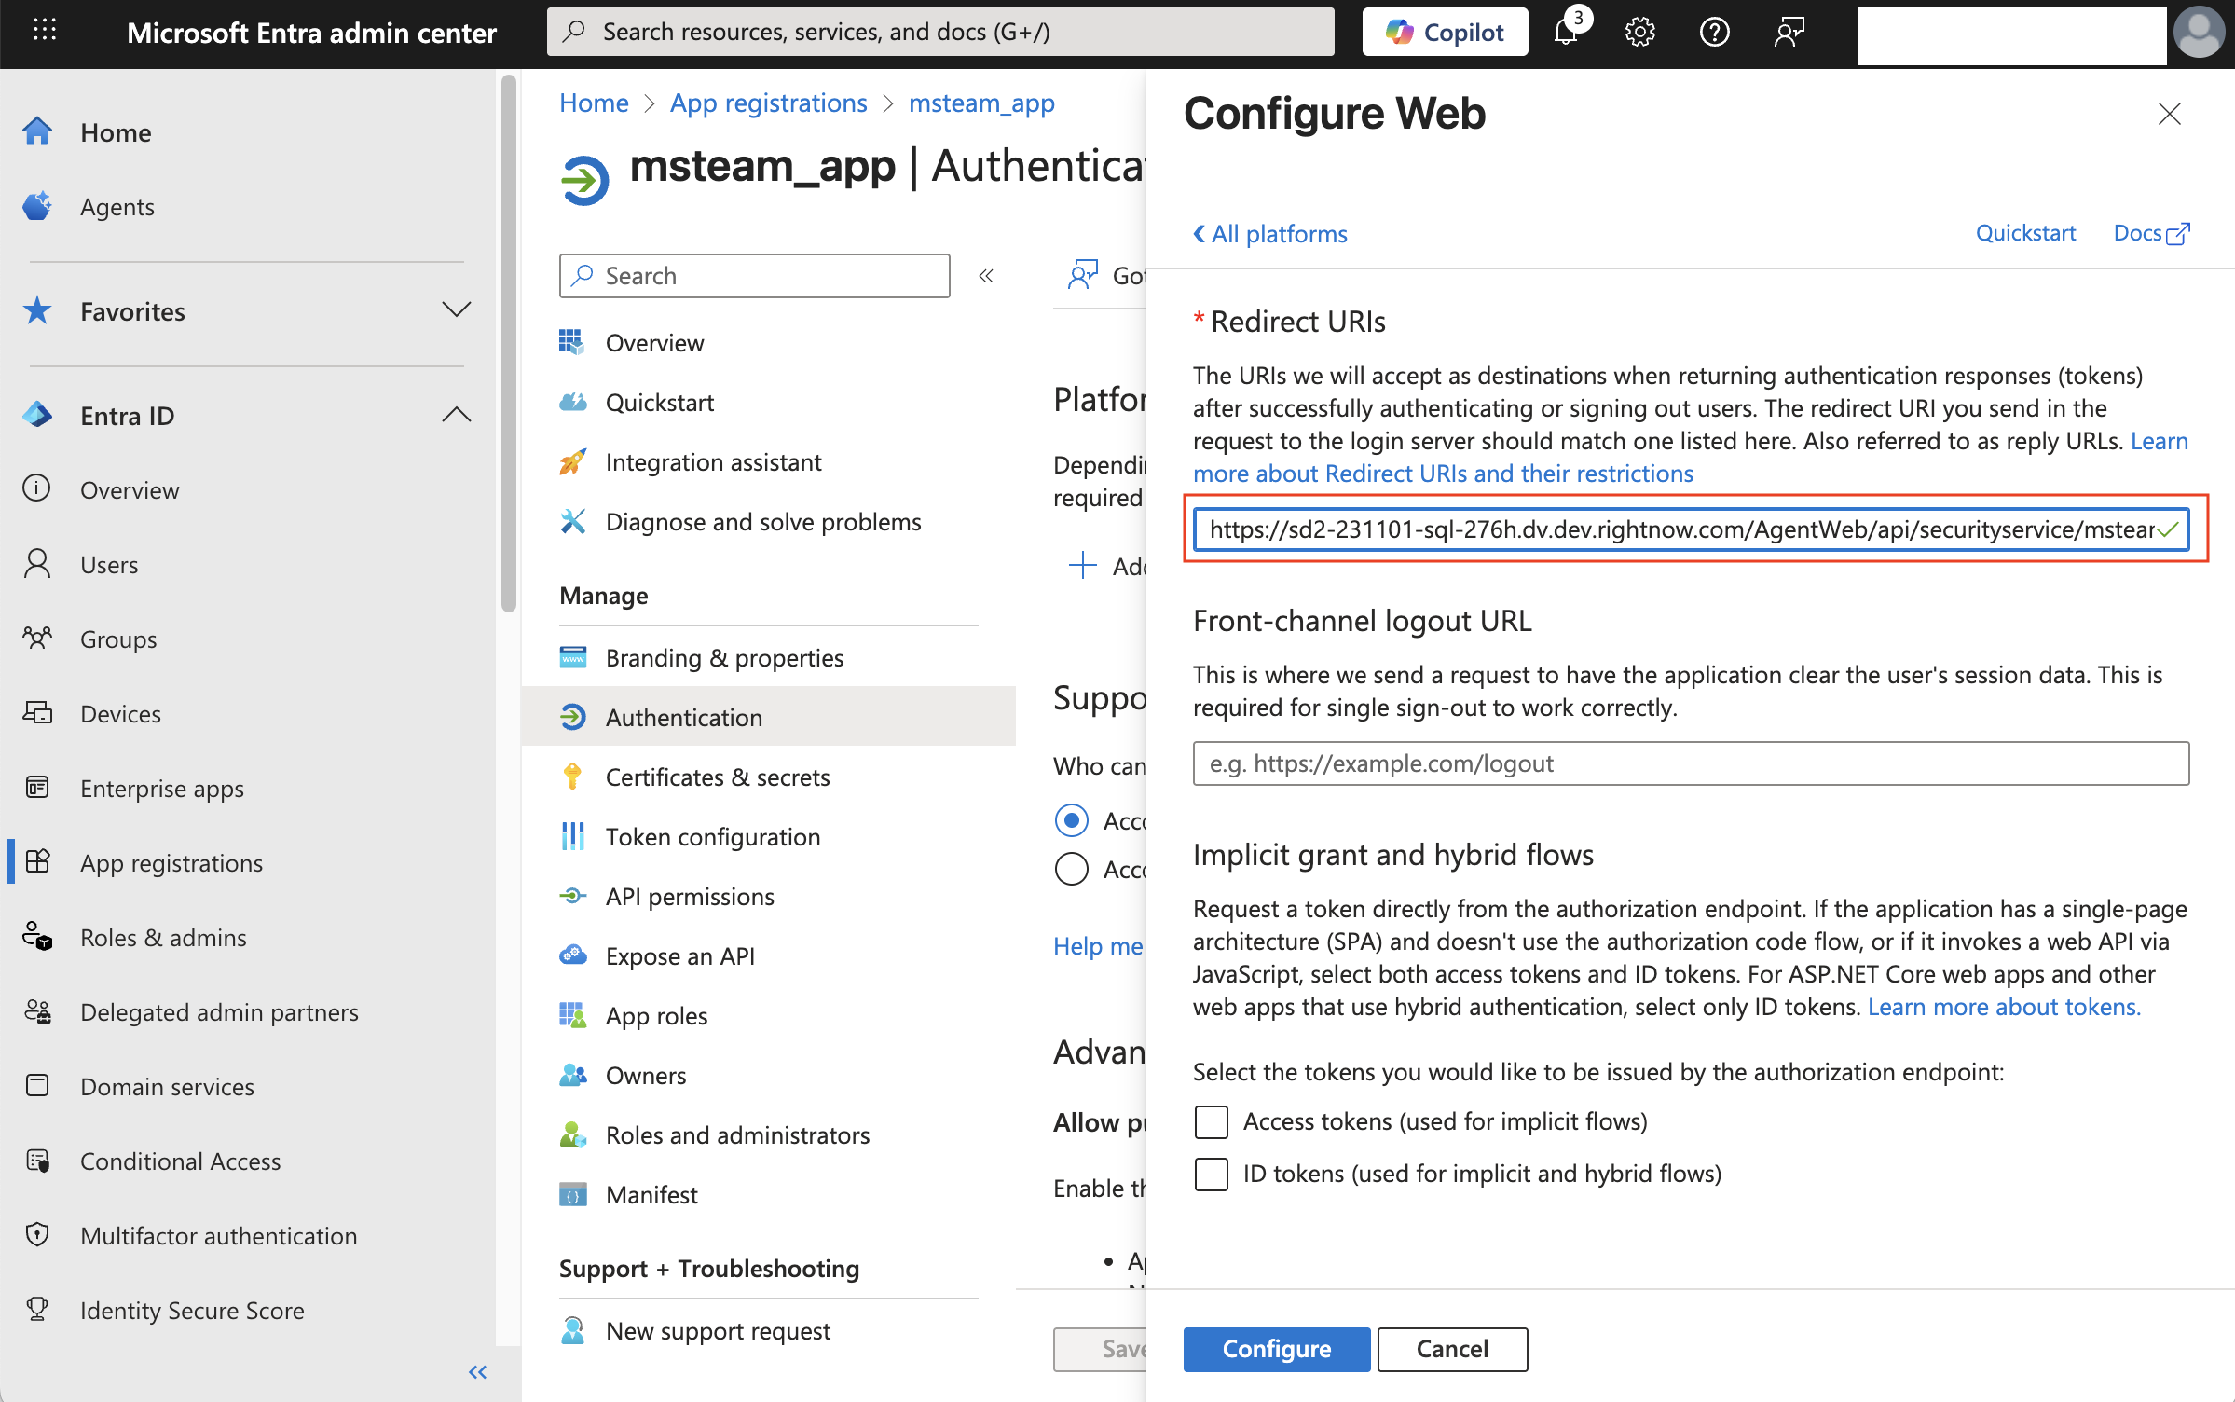The image size is (2235, 1402).
Task: Click the Front-channel logout URL field
Action: pyautogui.click(x=1690, y=763)
